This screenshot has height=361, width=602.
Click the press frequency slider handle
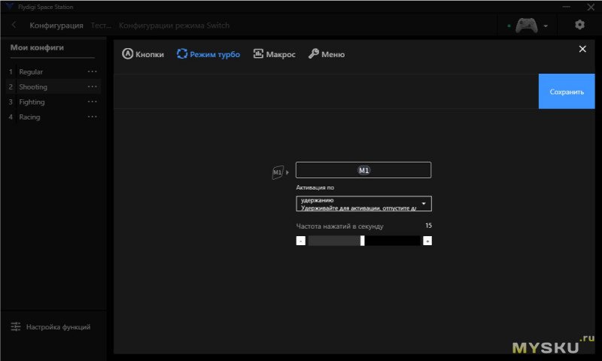(x=362, y=241)
